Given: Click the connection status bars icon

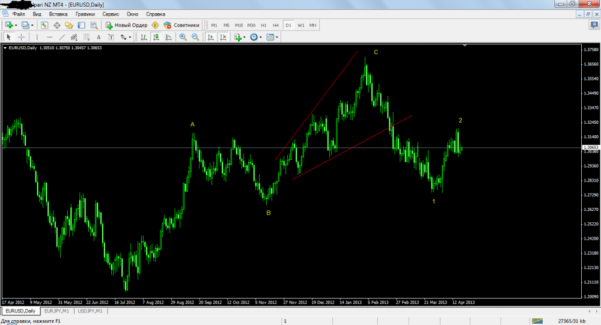Looking at the screenshot, I should point(537,321).
